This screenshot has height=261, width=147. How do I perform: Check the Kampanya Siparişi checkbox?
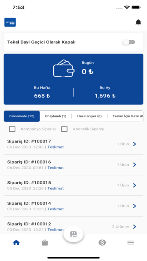coord(12,129)
